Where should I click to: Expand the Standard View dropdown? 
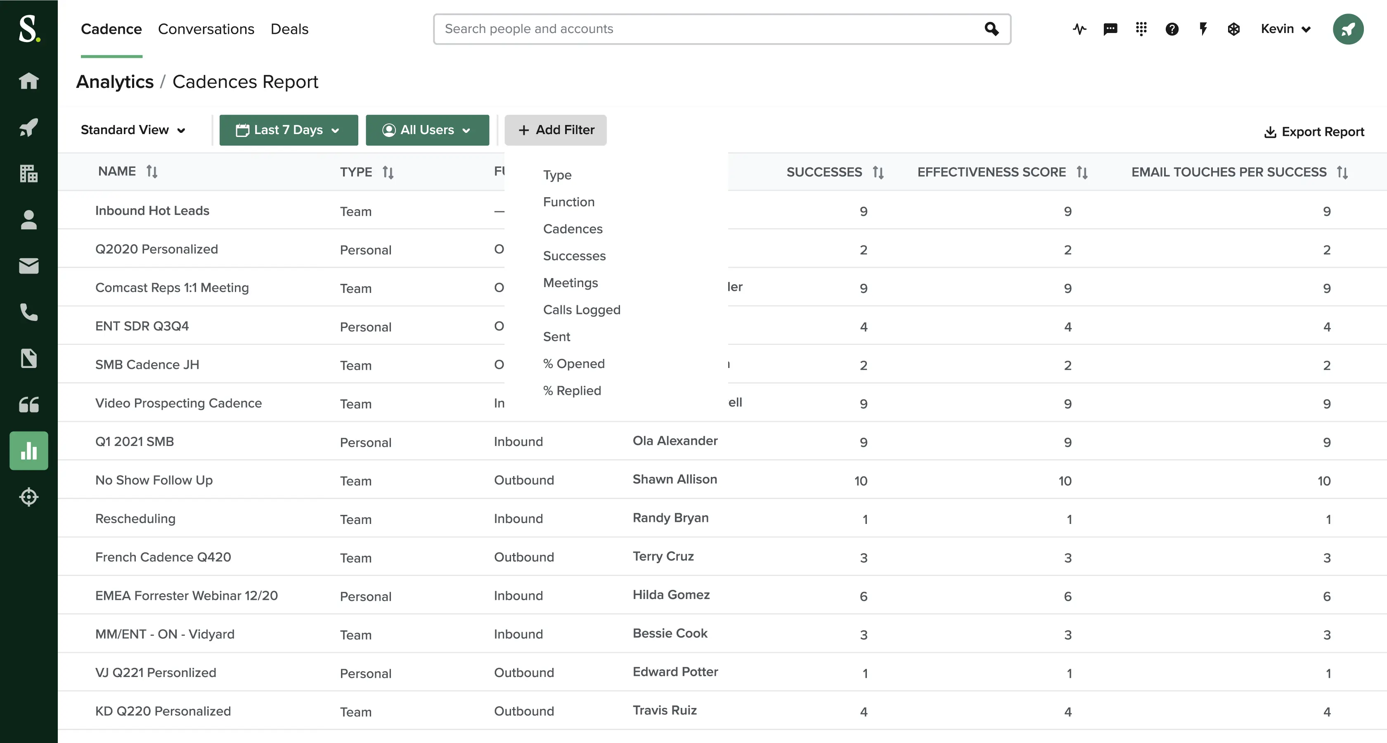[x=133, y=130]
